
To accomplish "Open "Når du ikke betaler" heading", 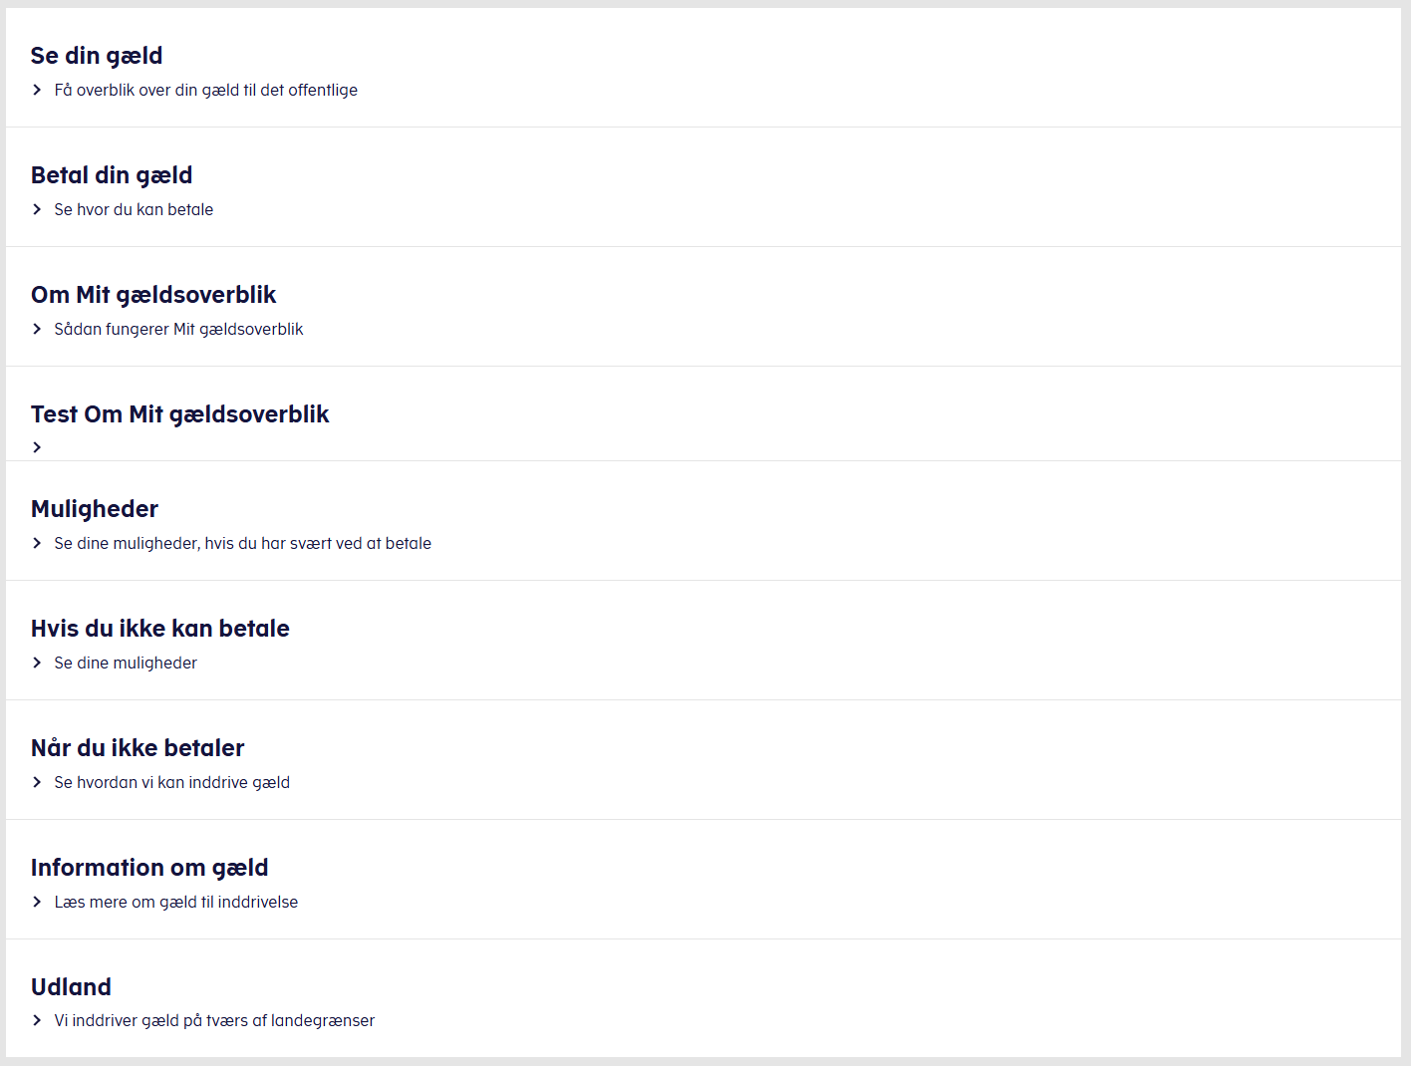I will [x=138, y=748].
